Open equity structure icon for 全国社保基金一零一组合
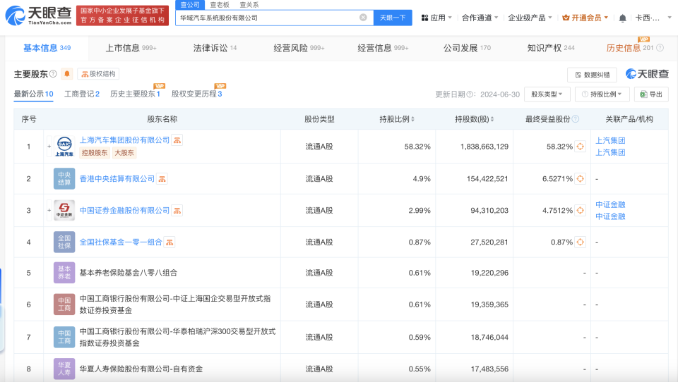The width and height of the screenshot is (678, 382). click(x=169, y=242)
